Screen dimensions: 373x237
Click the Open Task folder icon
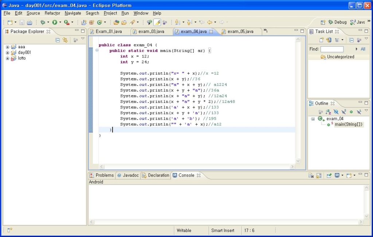point(124,22)
